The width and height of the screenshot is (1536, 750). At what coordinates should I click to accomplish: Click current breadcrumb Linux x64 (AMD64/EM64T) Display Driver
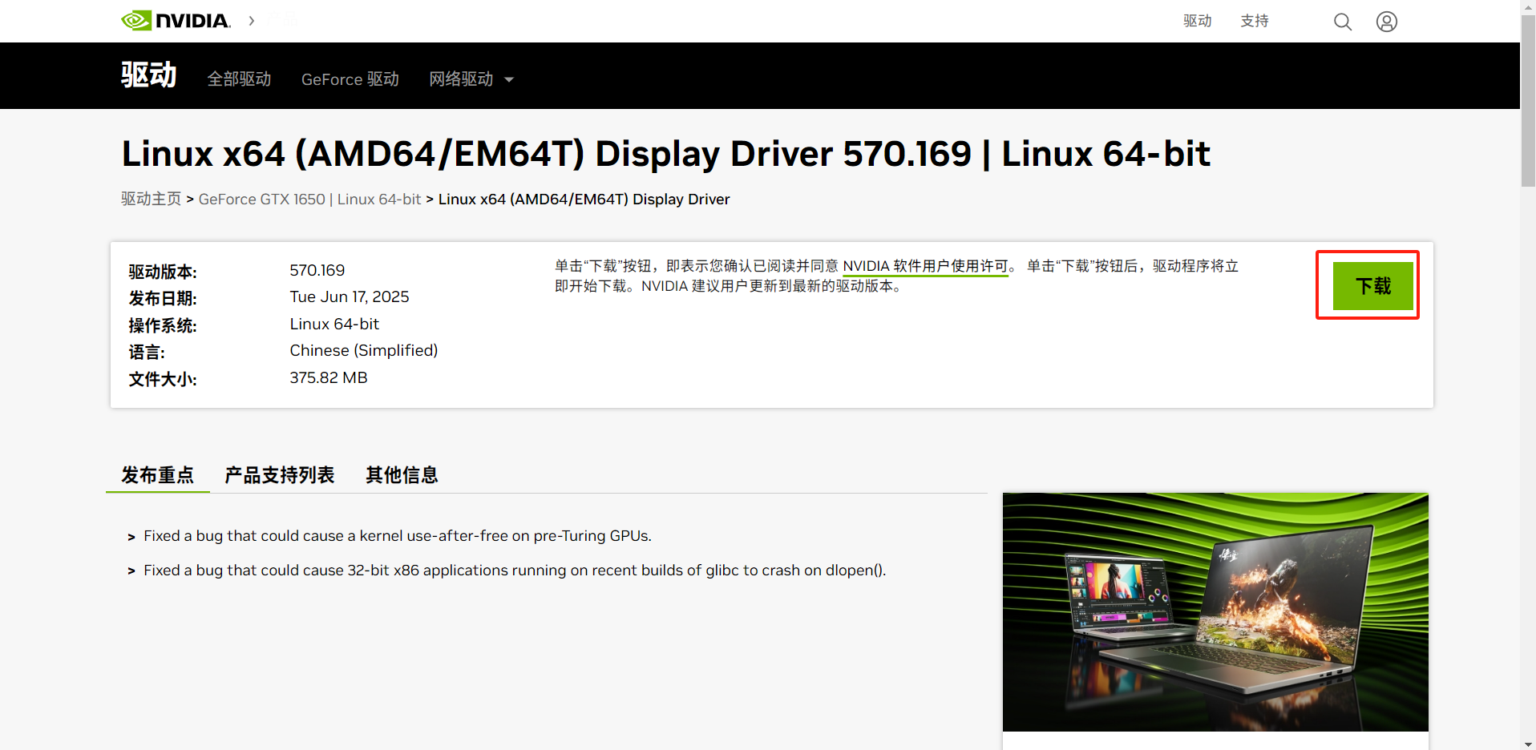(x=584, y=199)
